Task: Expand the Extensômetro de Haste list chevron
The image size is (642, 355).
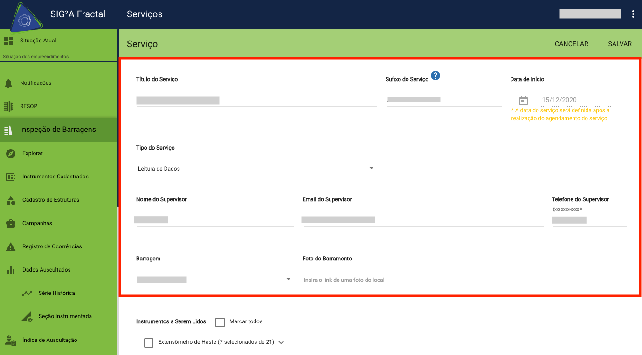Action: (281, 342)
